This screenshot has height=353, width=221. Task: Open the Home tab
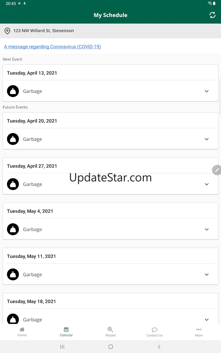click(22, 332)
